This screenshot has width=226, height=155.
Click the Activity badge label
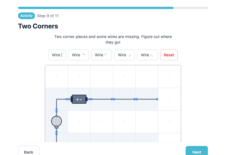pyautogui.click(x=27, y=16)
